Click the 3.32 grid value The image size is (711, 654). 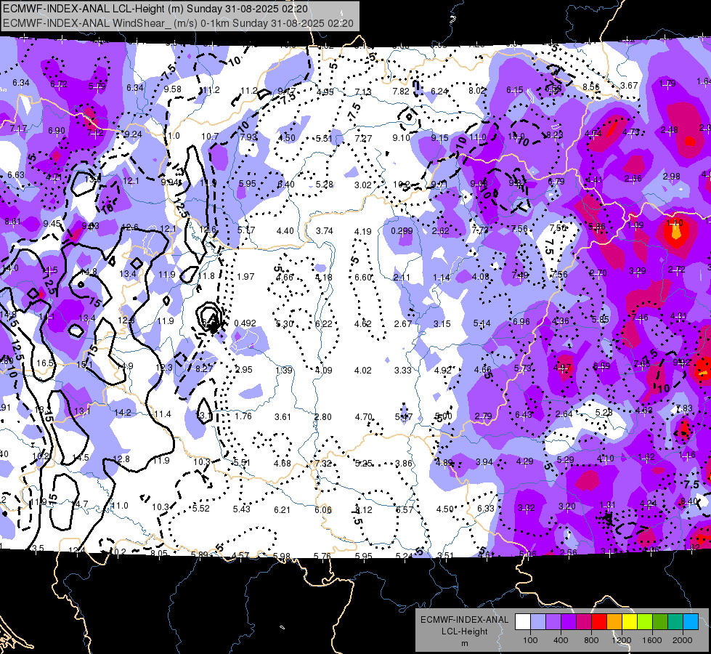(527, 507)
